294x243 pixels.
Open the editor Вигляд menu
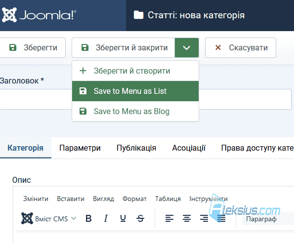[103, 199]
